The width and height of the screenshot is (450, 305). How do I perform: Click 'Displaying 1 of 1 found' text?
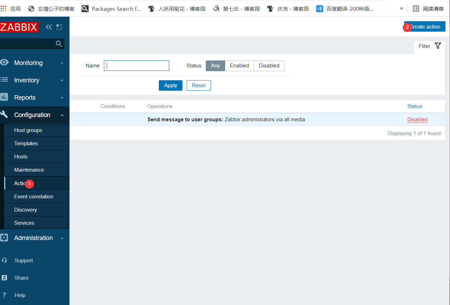414,133
